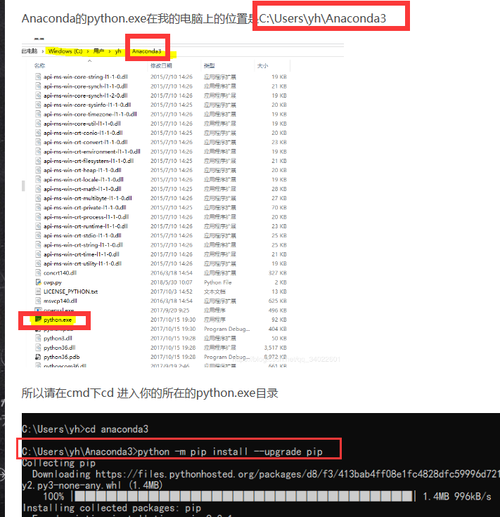Image resolution: width=500 pixels, height=517 pixels.
Task: Click the python36.pdb file icon
Action: coord(38,357)
